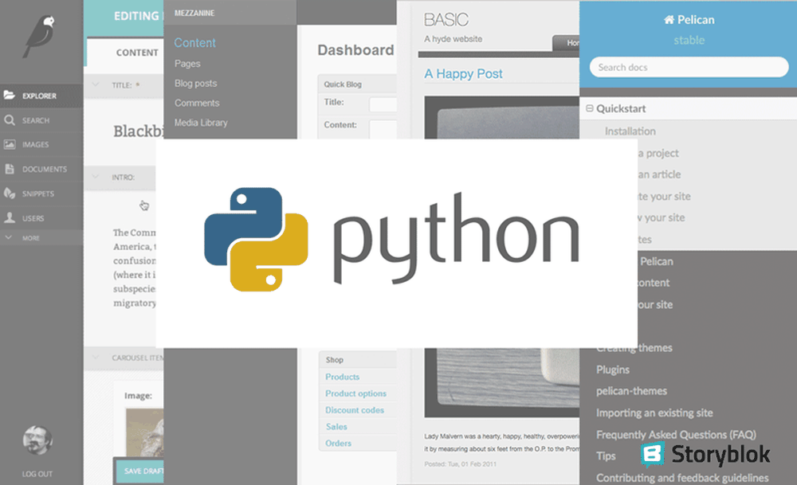Click LOG OUT in Wagtail sidebar
Image resolution: width=797 pixels, height=485 pixels.
click(37, 474)
